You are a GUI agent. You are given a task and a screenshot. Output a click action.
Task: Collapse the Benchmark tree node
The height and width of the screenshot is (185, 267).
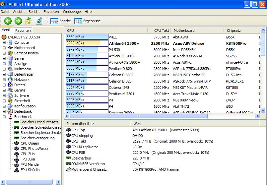click(x=4, y=117)
